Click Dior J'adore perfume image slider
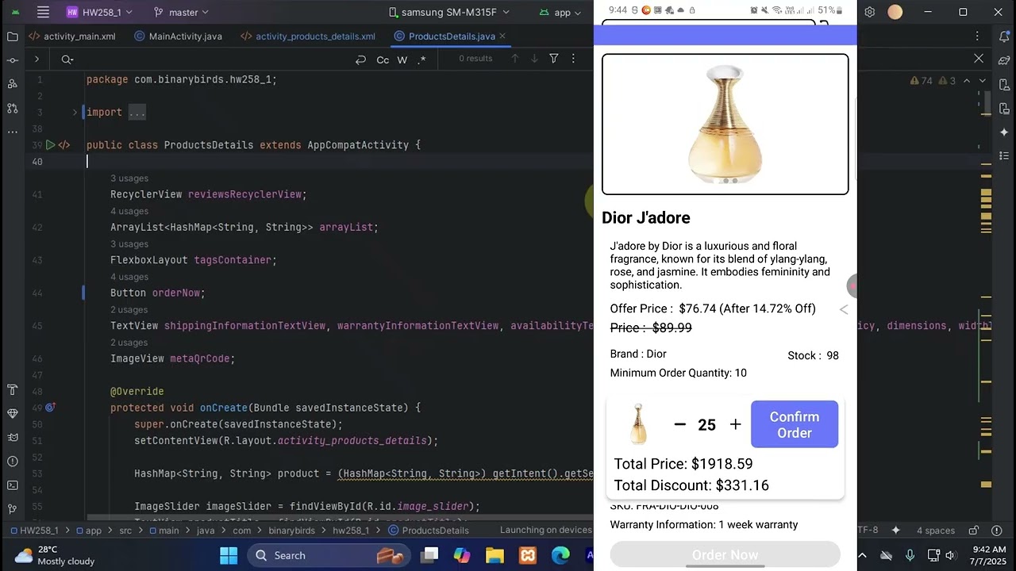 pyautogui.click(x=725, y=124)
